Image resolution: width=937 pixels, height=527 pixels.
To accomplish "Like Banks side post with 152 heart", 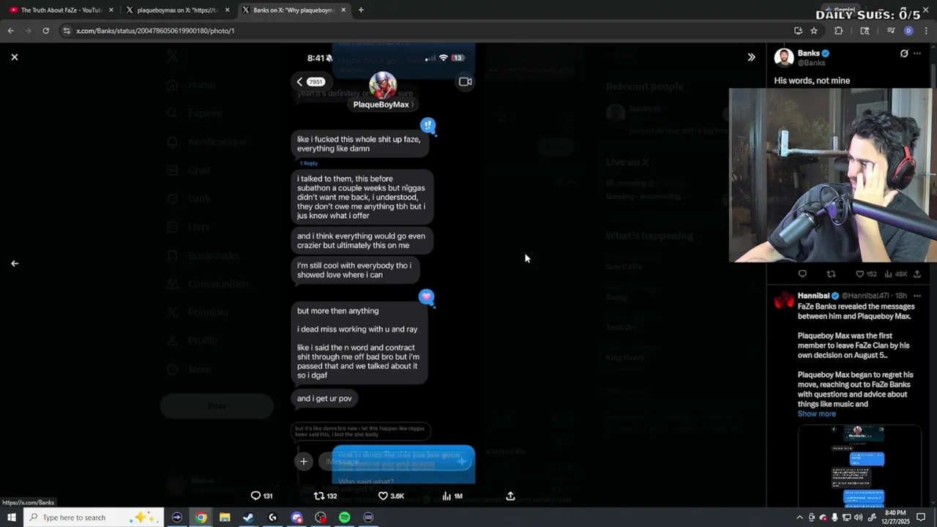I will click(x=866, y=274).
